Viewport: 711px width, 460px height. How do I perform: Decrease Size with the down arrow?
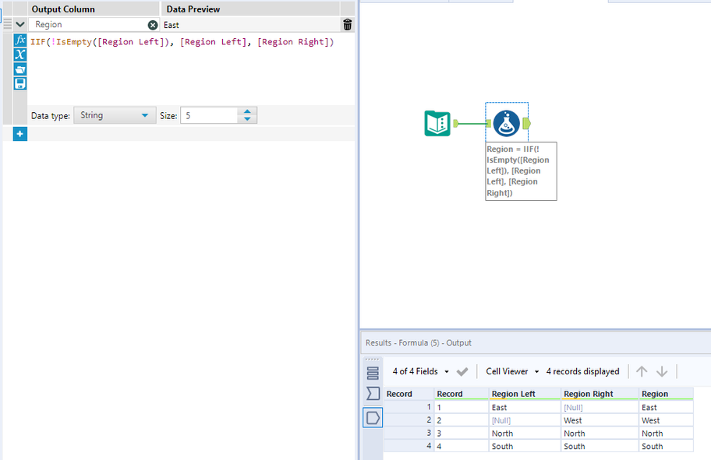pos(247,119)
